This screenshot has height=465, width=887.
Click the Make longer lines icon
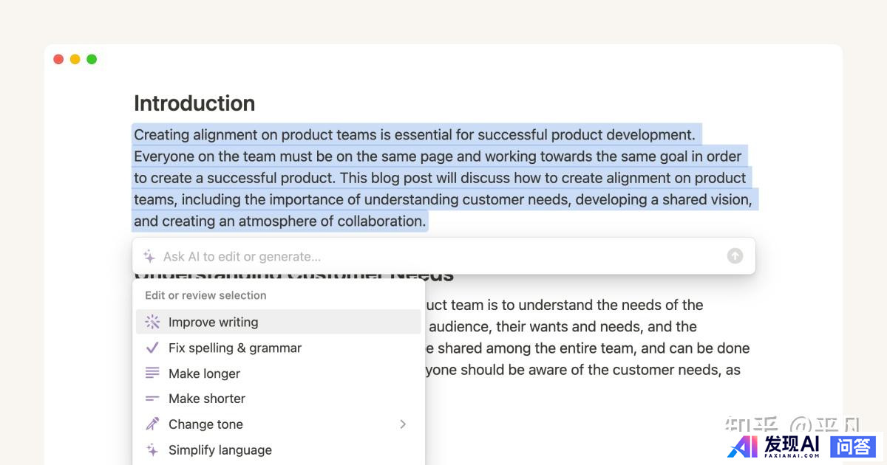pos(152,373)
